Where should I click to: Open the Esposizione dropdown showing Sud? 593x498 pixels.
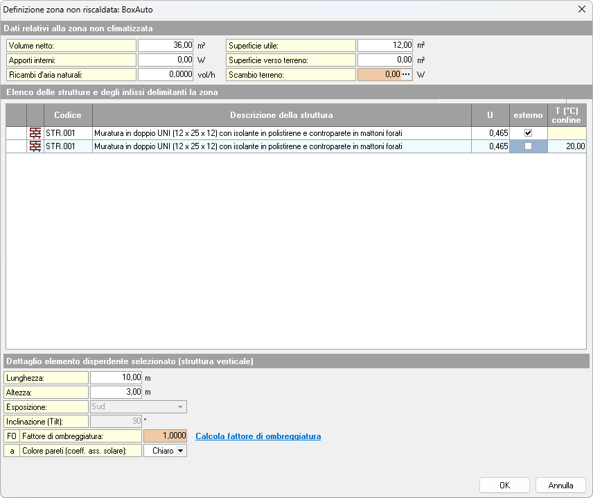tap(139, 407)
